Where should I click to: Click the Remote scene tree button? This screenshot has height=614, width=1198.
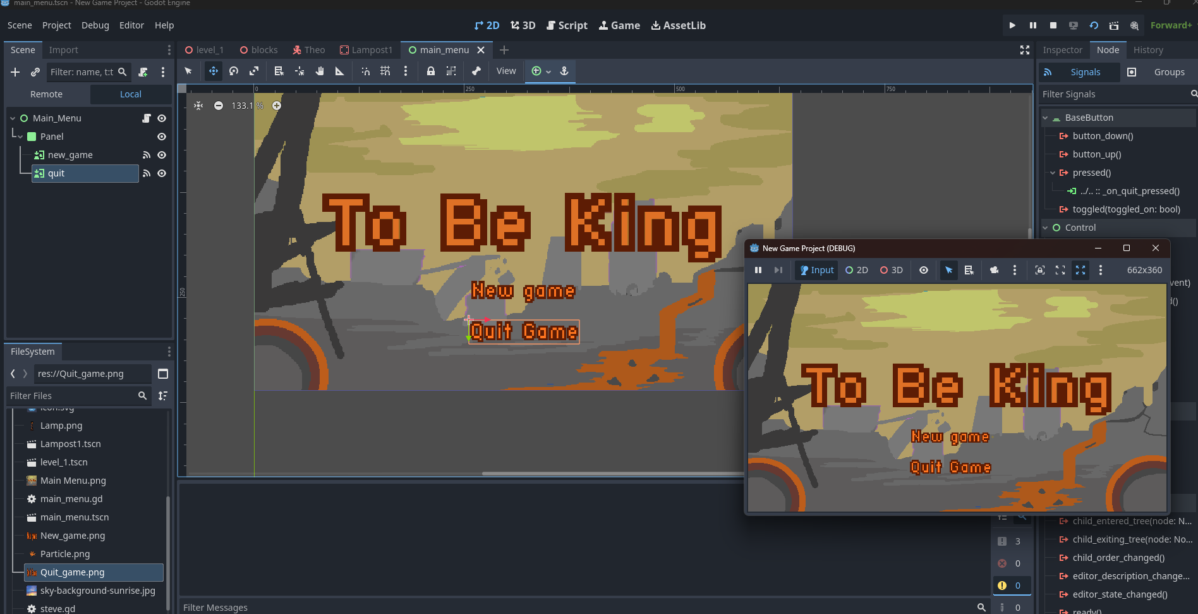47,94
